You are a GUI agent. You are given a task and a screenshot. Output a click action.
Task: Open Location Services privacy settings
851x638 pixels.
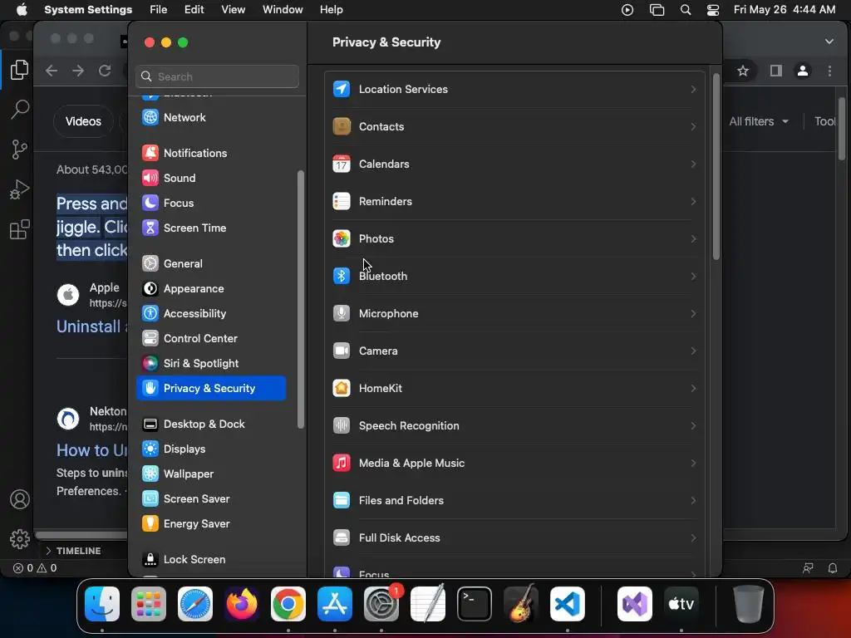pyautogui.click(x=514, y=89)
